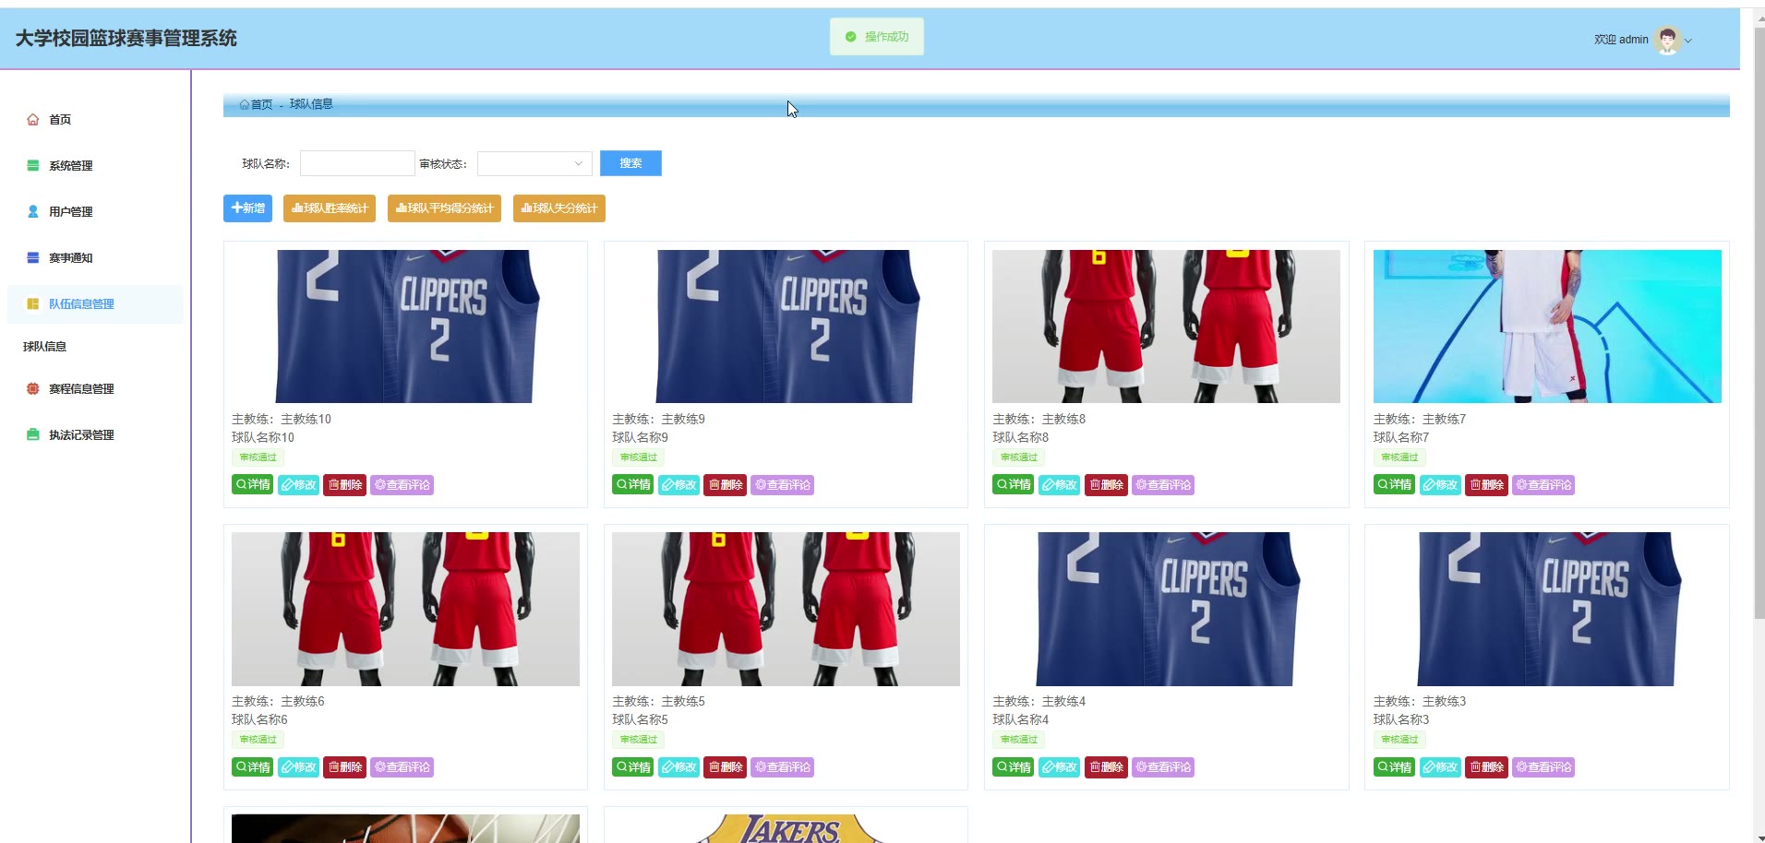Click the 审核通过 tag of 球队名称10
Viewport: 1765px width, 843px height.
pos(258,457)
